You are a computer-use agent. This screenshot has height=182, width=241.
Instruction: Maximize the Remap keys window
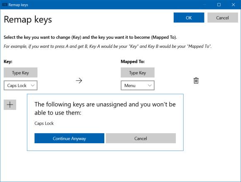[219, 5]
